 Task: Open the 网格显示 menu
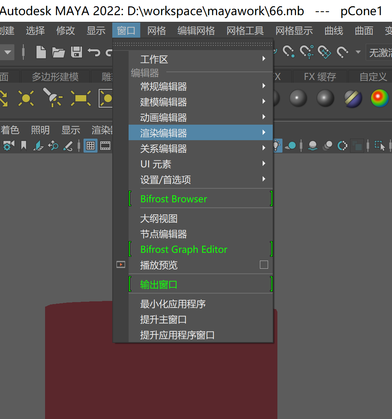(x=294, y=31)
